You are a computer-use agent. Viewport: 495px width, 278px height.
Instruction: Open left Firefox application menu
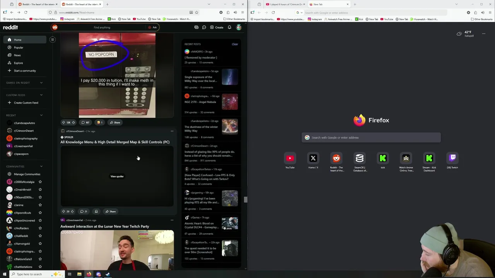coord(242,12)
